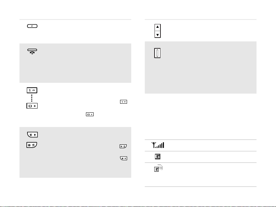The image size is (276, 207).
Task: Select the G icon with radio waves
Action: tap(158, 168)
